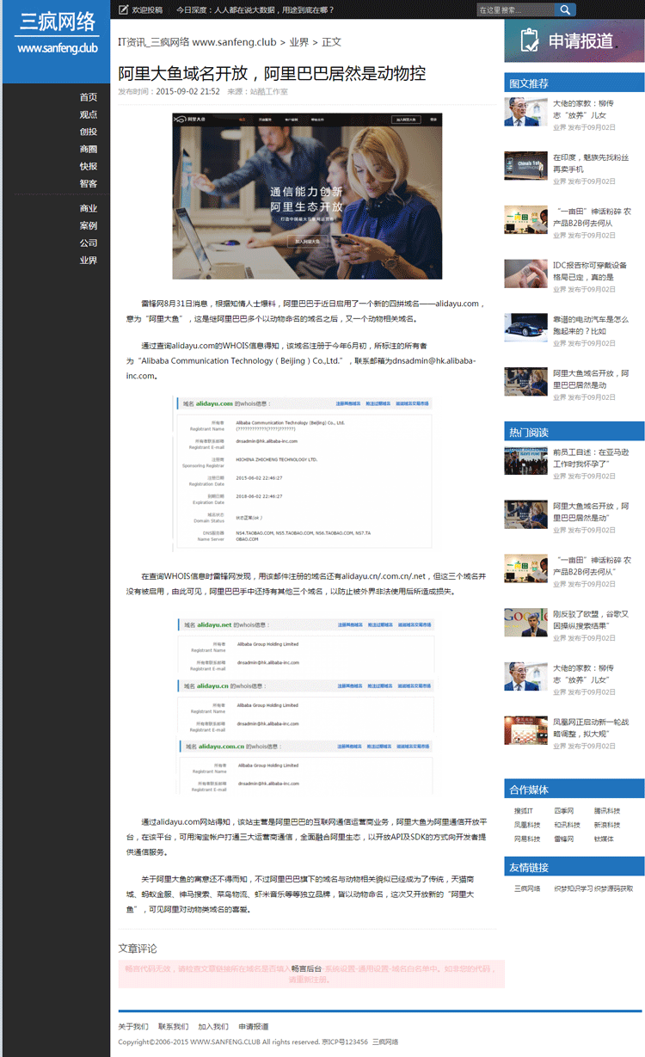Image resolution: width=645 pixels, height=1057 pixels.
Task: Open the 观点 section
Action: pos(89,114)
